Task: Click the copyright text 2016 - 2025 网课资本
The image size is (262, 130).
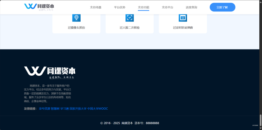Action: pos(117,123)
